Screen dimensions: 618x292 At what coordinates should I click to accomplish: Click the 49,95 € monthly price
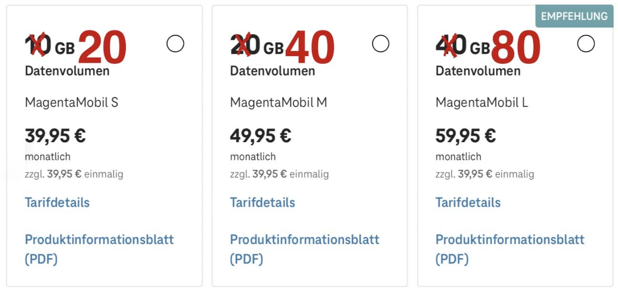click(x=261, y=136)
